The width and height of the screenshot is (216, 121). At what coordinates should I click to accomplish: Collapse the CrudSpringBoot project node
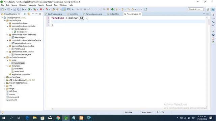coord(2,17)
